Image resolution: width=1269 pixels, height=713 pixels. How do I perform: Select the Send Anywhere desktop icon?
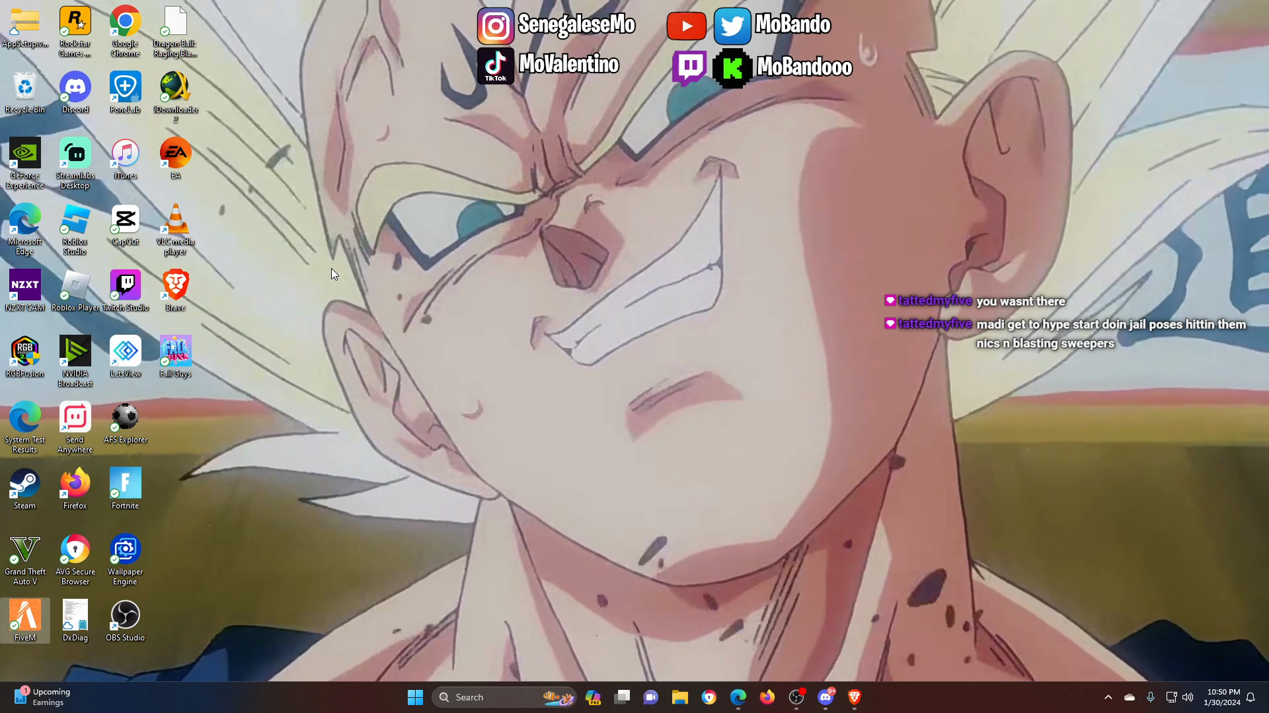[x=75, y=427]
